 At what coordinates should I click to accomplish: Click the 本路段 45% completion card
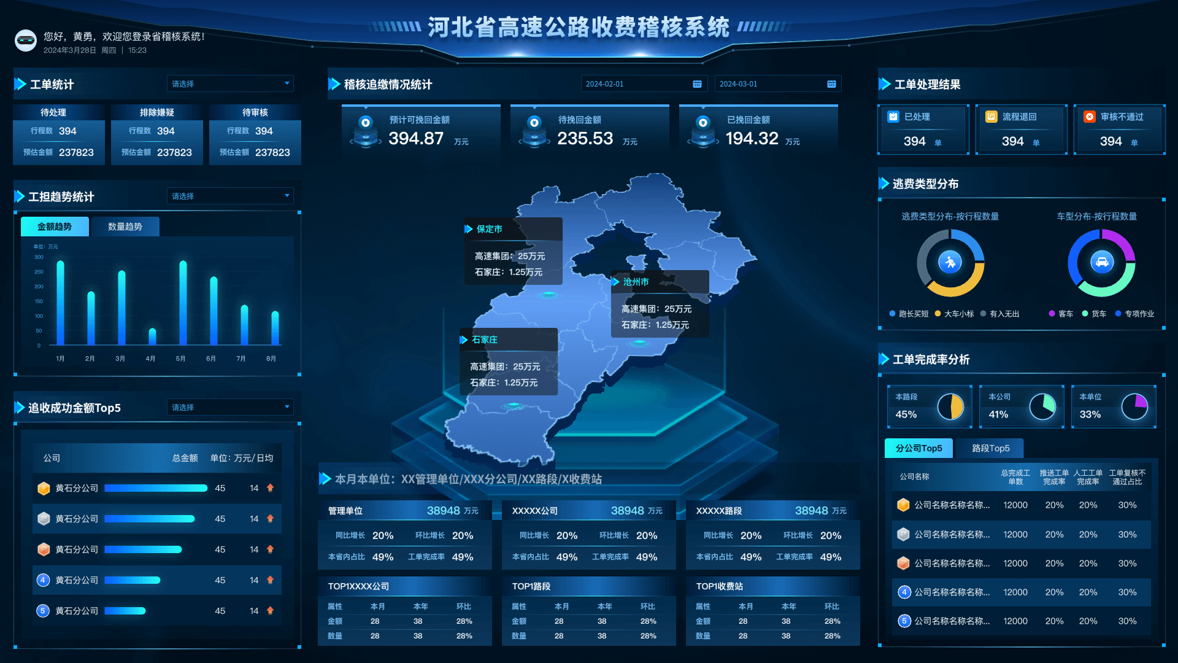coord(929,406)
